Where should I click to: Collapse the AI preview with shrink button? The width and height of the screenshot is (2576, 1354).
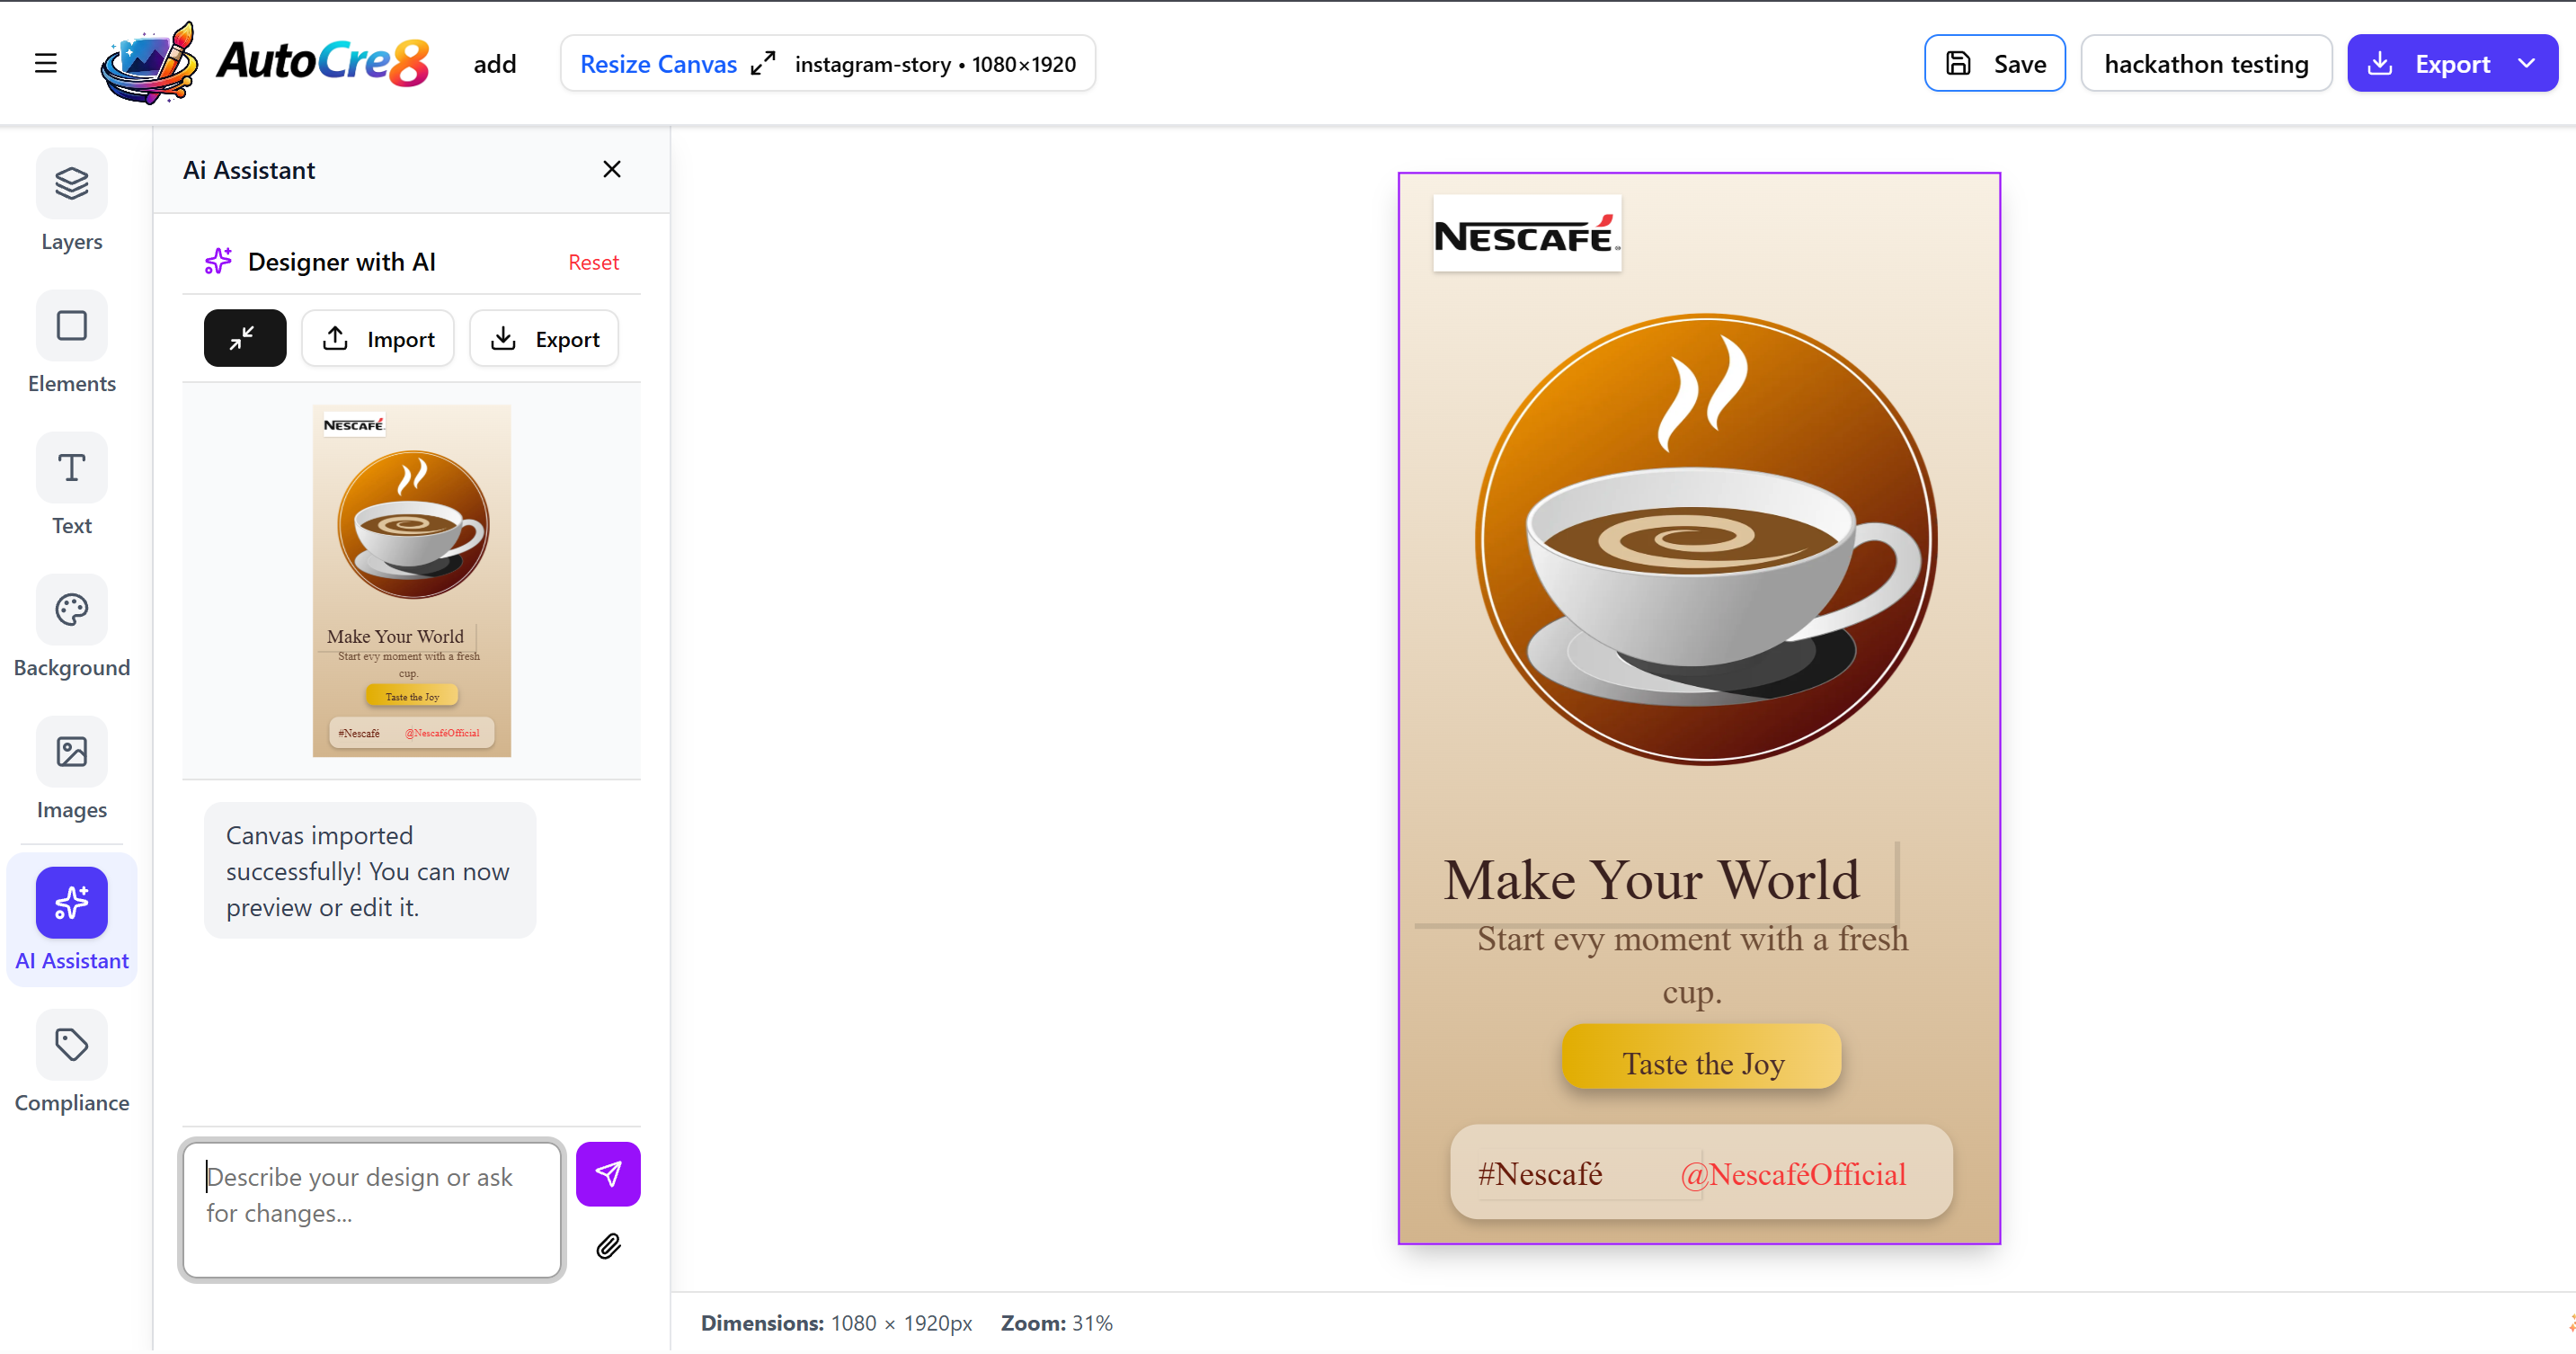click(244, 339)
